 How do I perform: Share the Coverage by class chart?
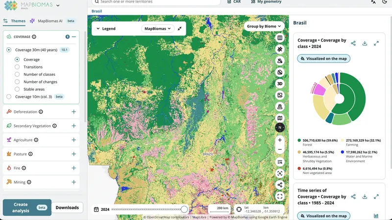pos(353,44)
